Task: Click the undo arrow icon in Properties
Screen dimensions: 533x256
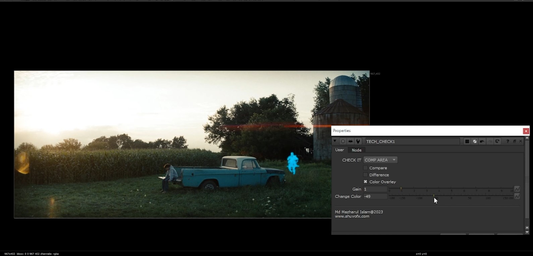Action: [x=482, y=142]
